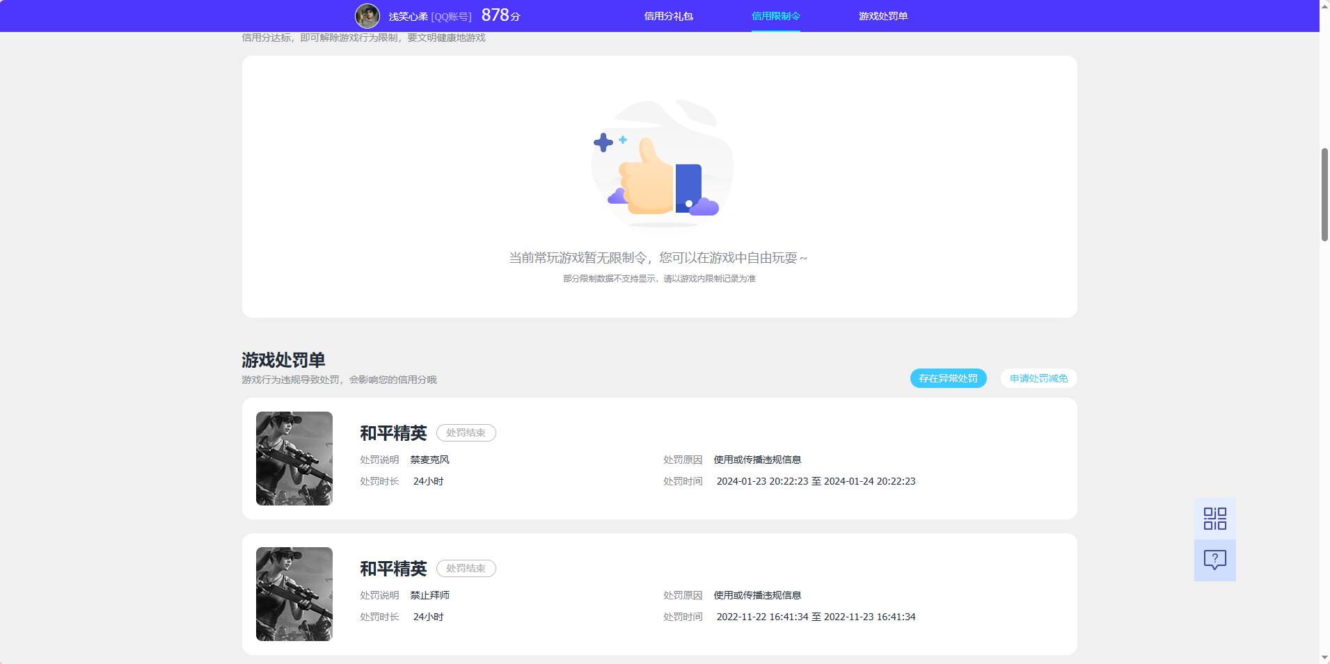Click the user avatar in top bar
1330x664 pixels.
pyautogui.click(x=367, y=16)
